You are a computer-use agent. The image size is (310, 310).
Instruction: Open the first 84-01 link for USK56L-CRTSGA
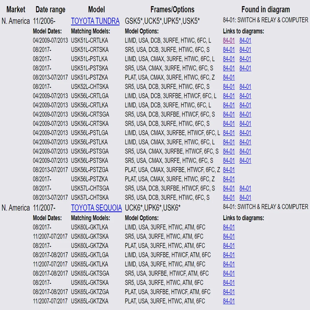(x=229, y=114)
